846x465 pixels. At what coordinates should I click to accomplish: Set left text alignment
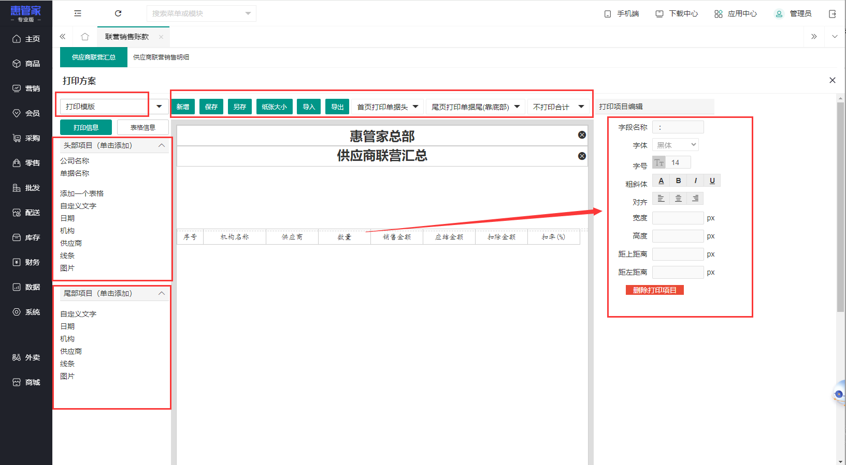(x=661, y=199)
